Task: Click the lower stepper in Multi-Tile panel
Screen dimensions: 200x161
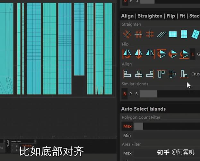Action: (17, 150)
